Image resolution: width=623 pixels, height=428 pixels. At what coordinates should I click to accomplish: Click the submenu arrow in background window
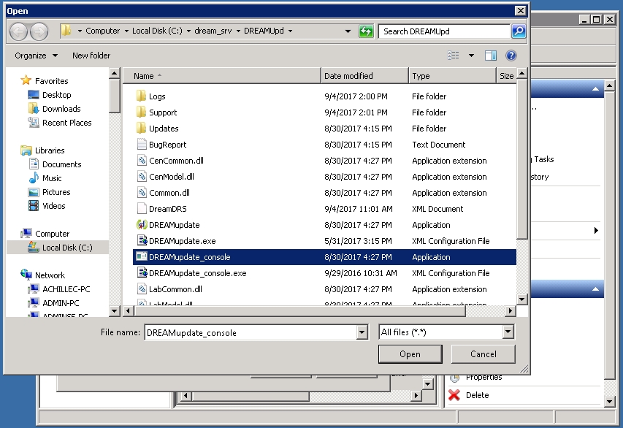[x=596, y=230]
